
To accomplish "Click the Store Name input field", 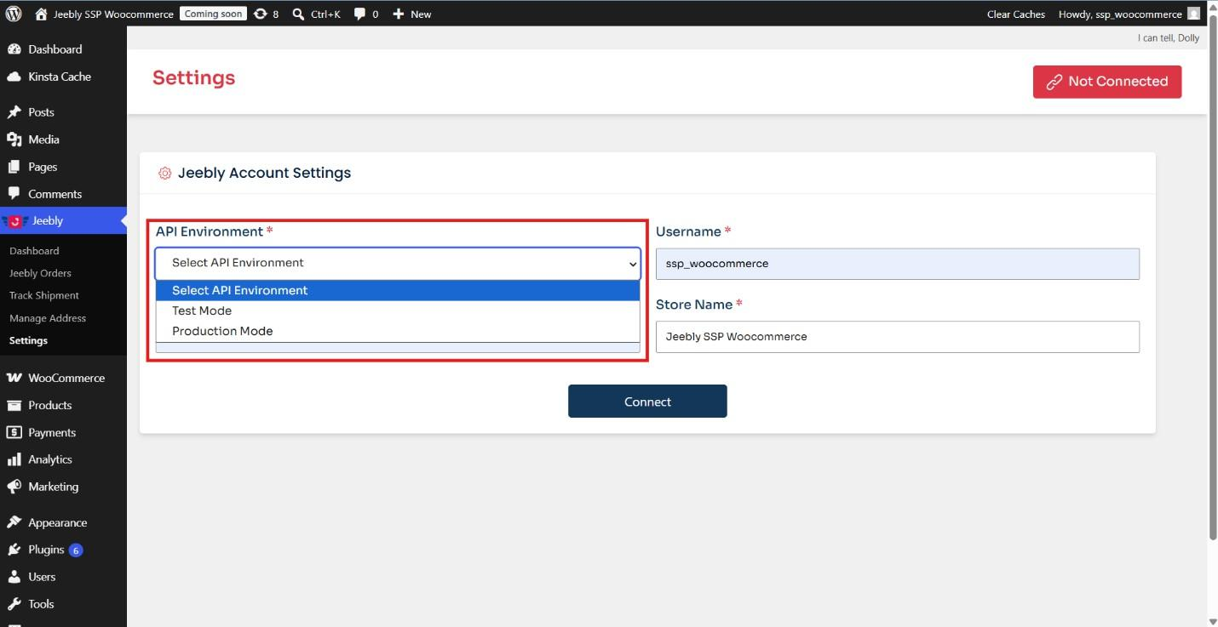I will pyautogui.click(x=898, y=337).
